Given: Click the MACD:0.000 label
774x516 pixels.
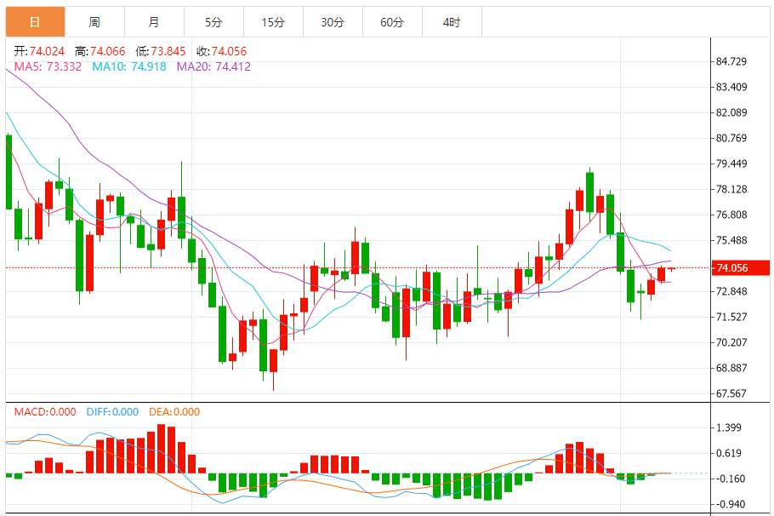Looking at the screenshot, I should [x=45, y=412].
